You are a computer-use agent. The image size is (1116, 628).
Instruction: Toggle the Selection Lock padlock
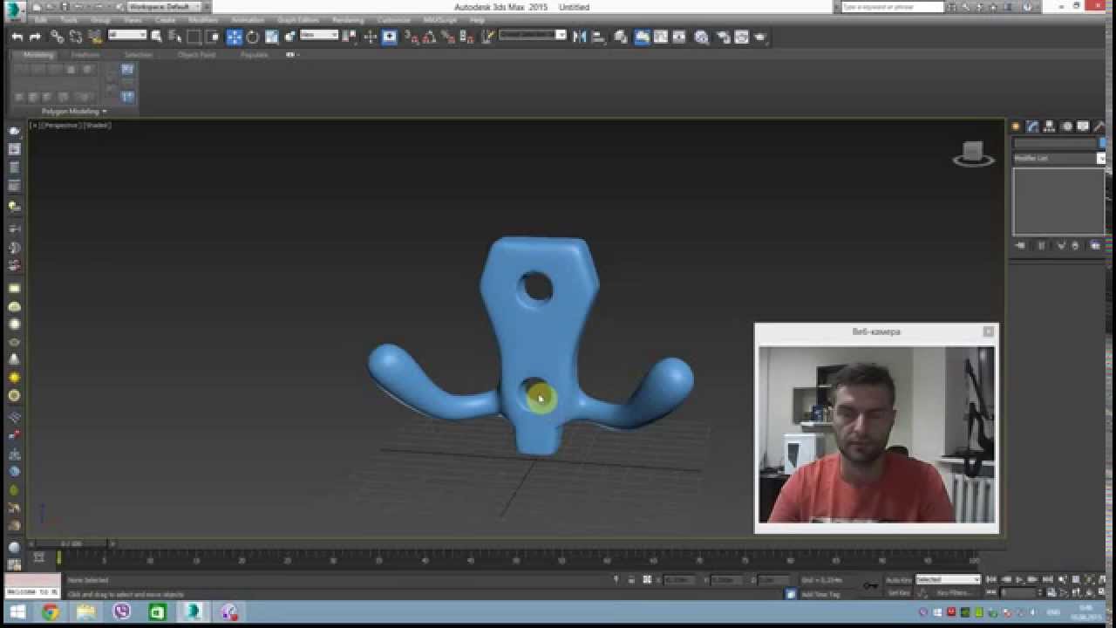[x=630, y=580]
